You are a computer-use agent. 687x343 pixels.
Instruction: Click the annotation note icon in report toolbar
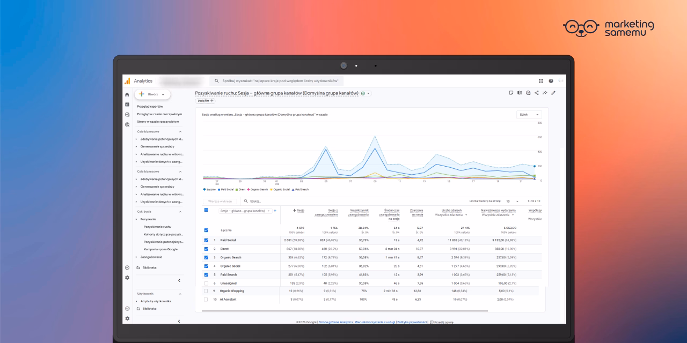point(511,93)
